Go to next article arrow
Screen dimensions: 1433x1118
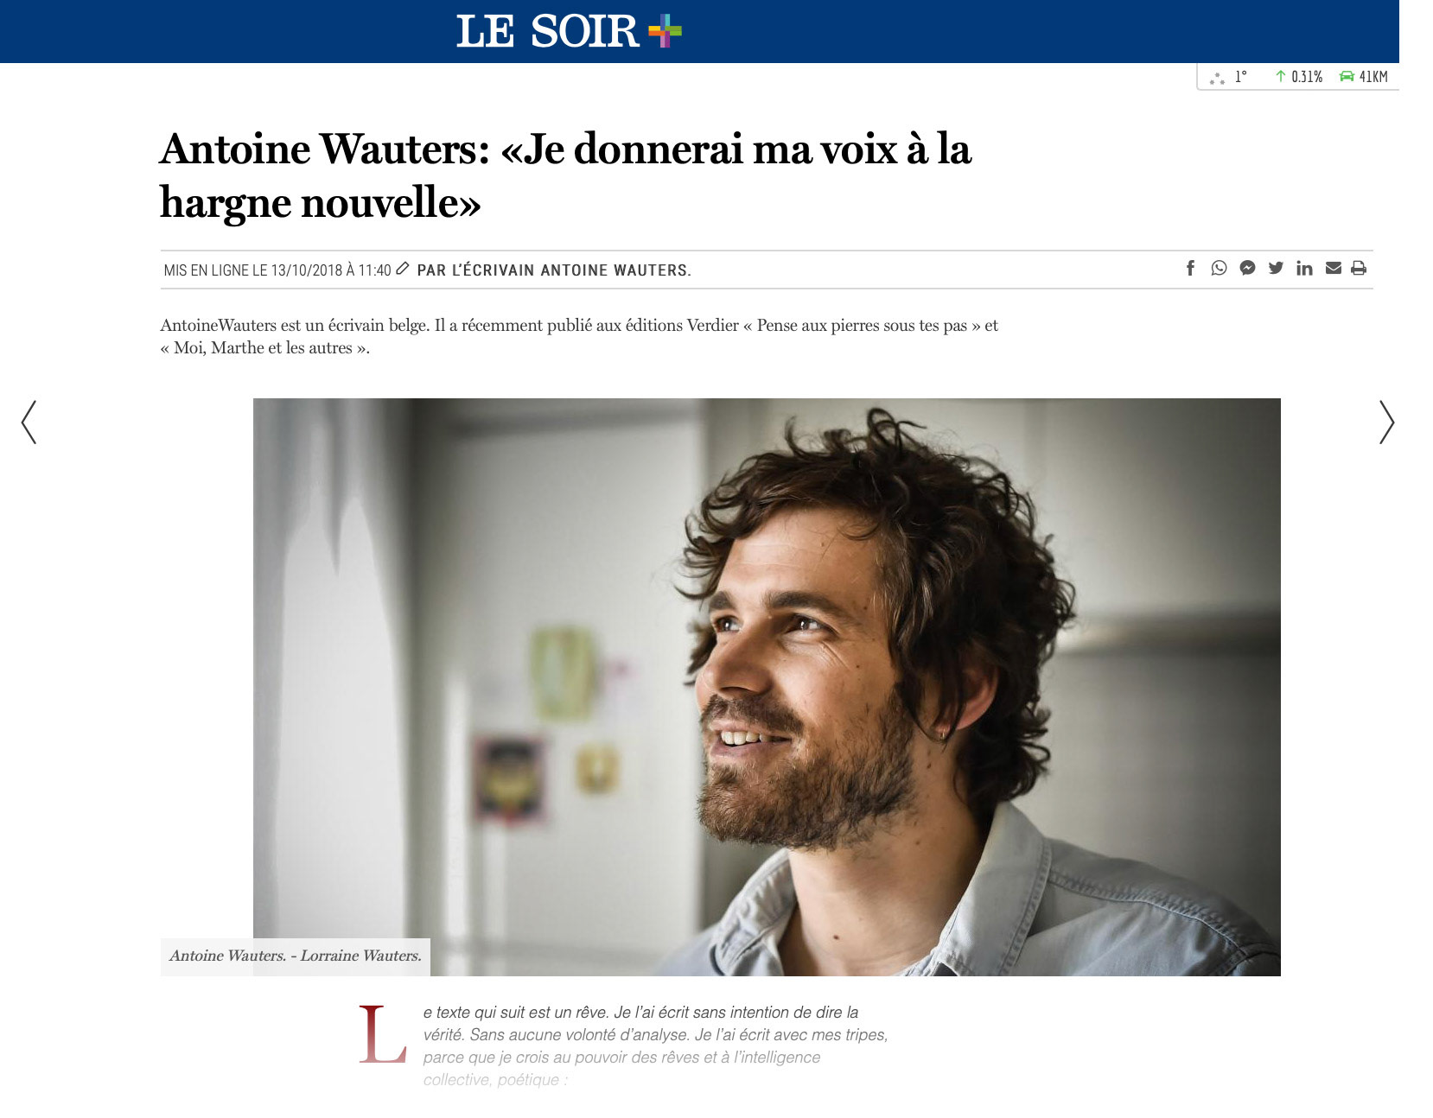tap(1386, 422)
